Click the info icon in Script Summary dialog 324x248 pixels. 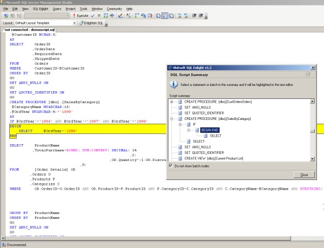[x=173, y=84]
